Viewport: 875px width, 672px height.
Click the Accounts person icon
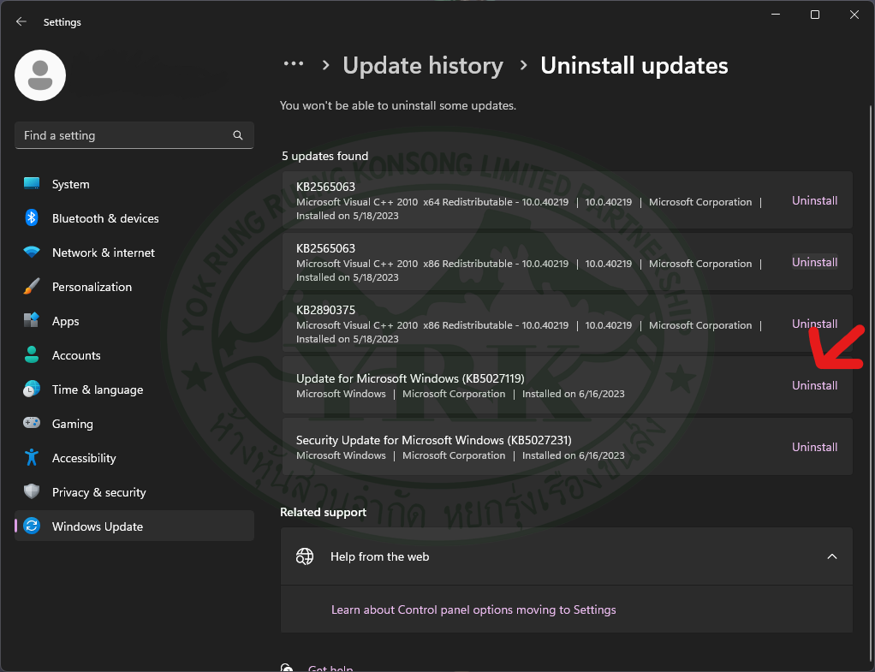tap(32, 355)
